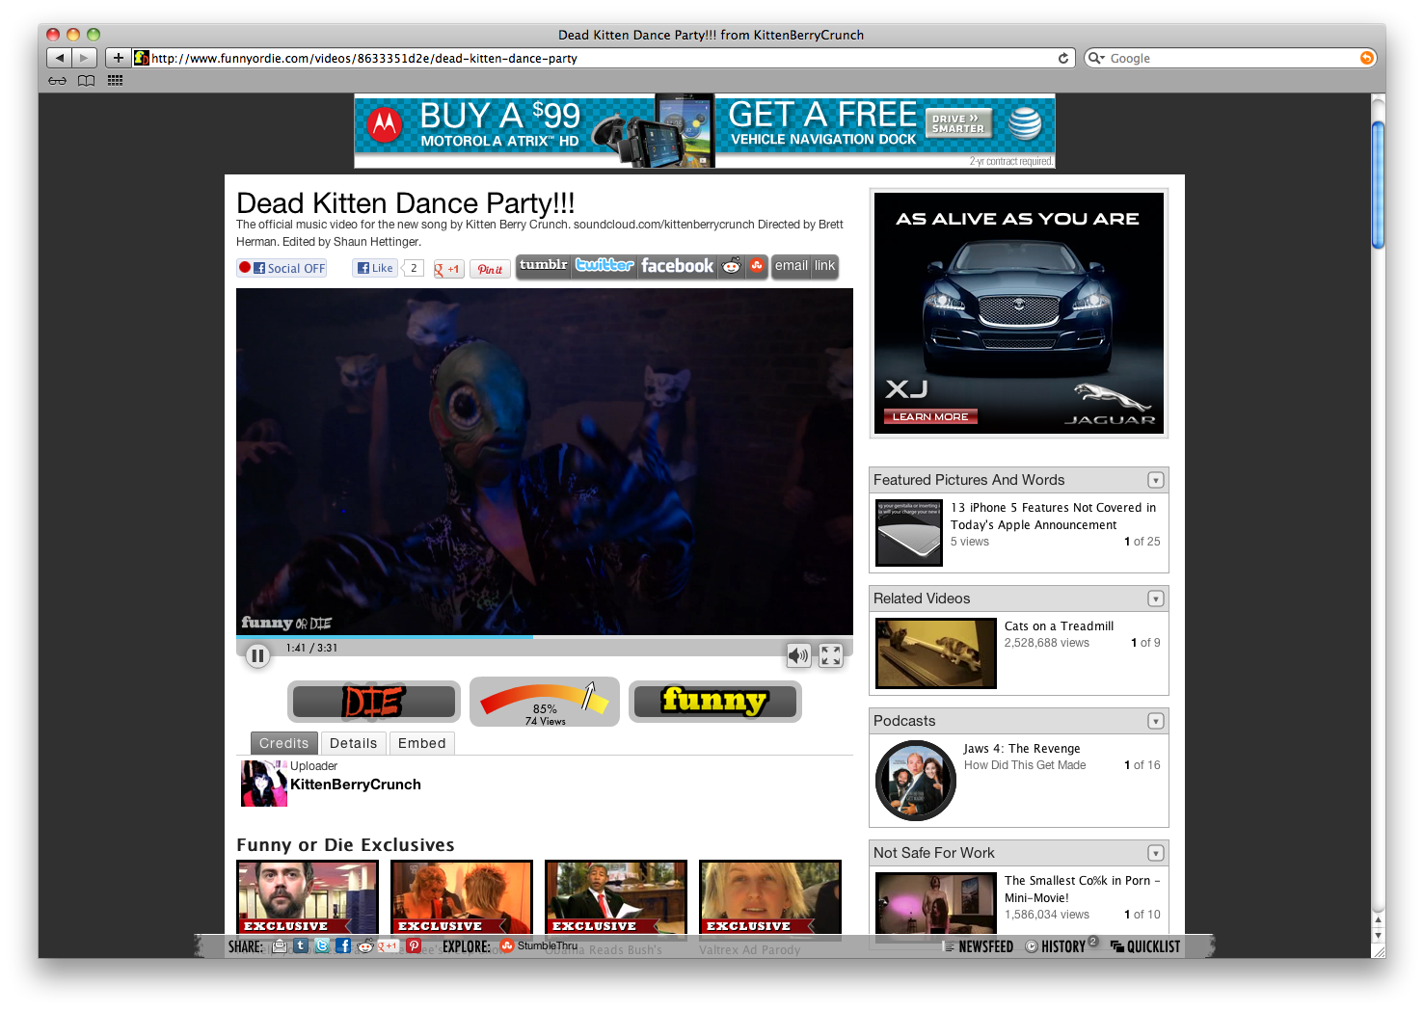Click the Motorola Atrix HD banner ad

point(705,131)
